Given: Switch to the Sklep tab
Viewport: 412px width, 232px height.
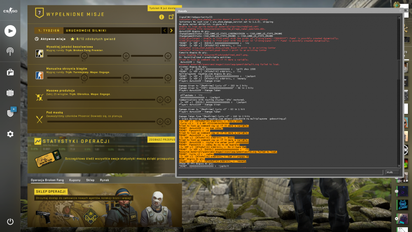Looking at the screenshot, I should [x=90, y=180].
